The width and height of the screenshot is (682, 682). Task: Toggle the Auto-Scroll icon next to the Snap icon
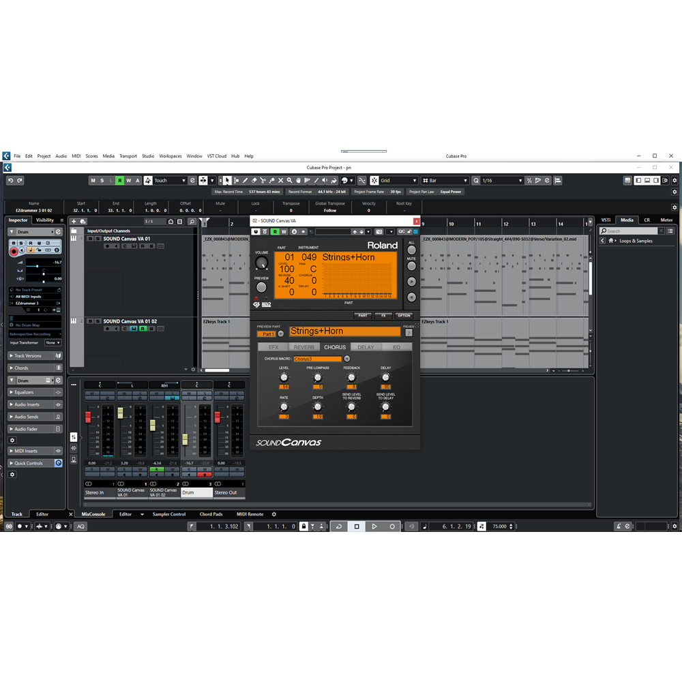tap(362, 181)
